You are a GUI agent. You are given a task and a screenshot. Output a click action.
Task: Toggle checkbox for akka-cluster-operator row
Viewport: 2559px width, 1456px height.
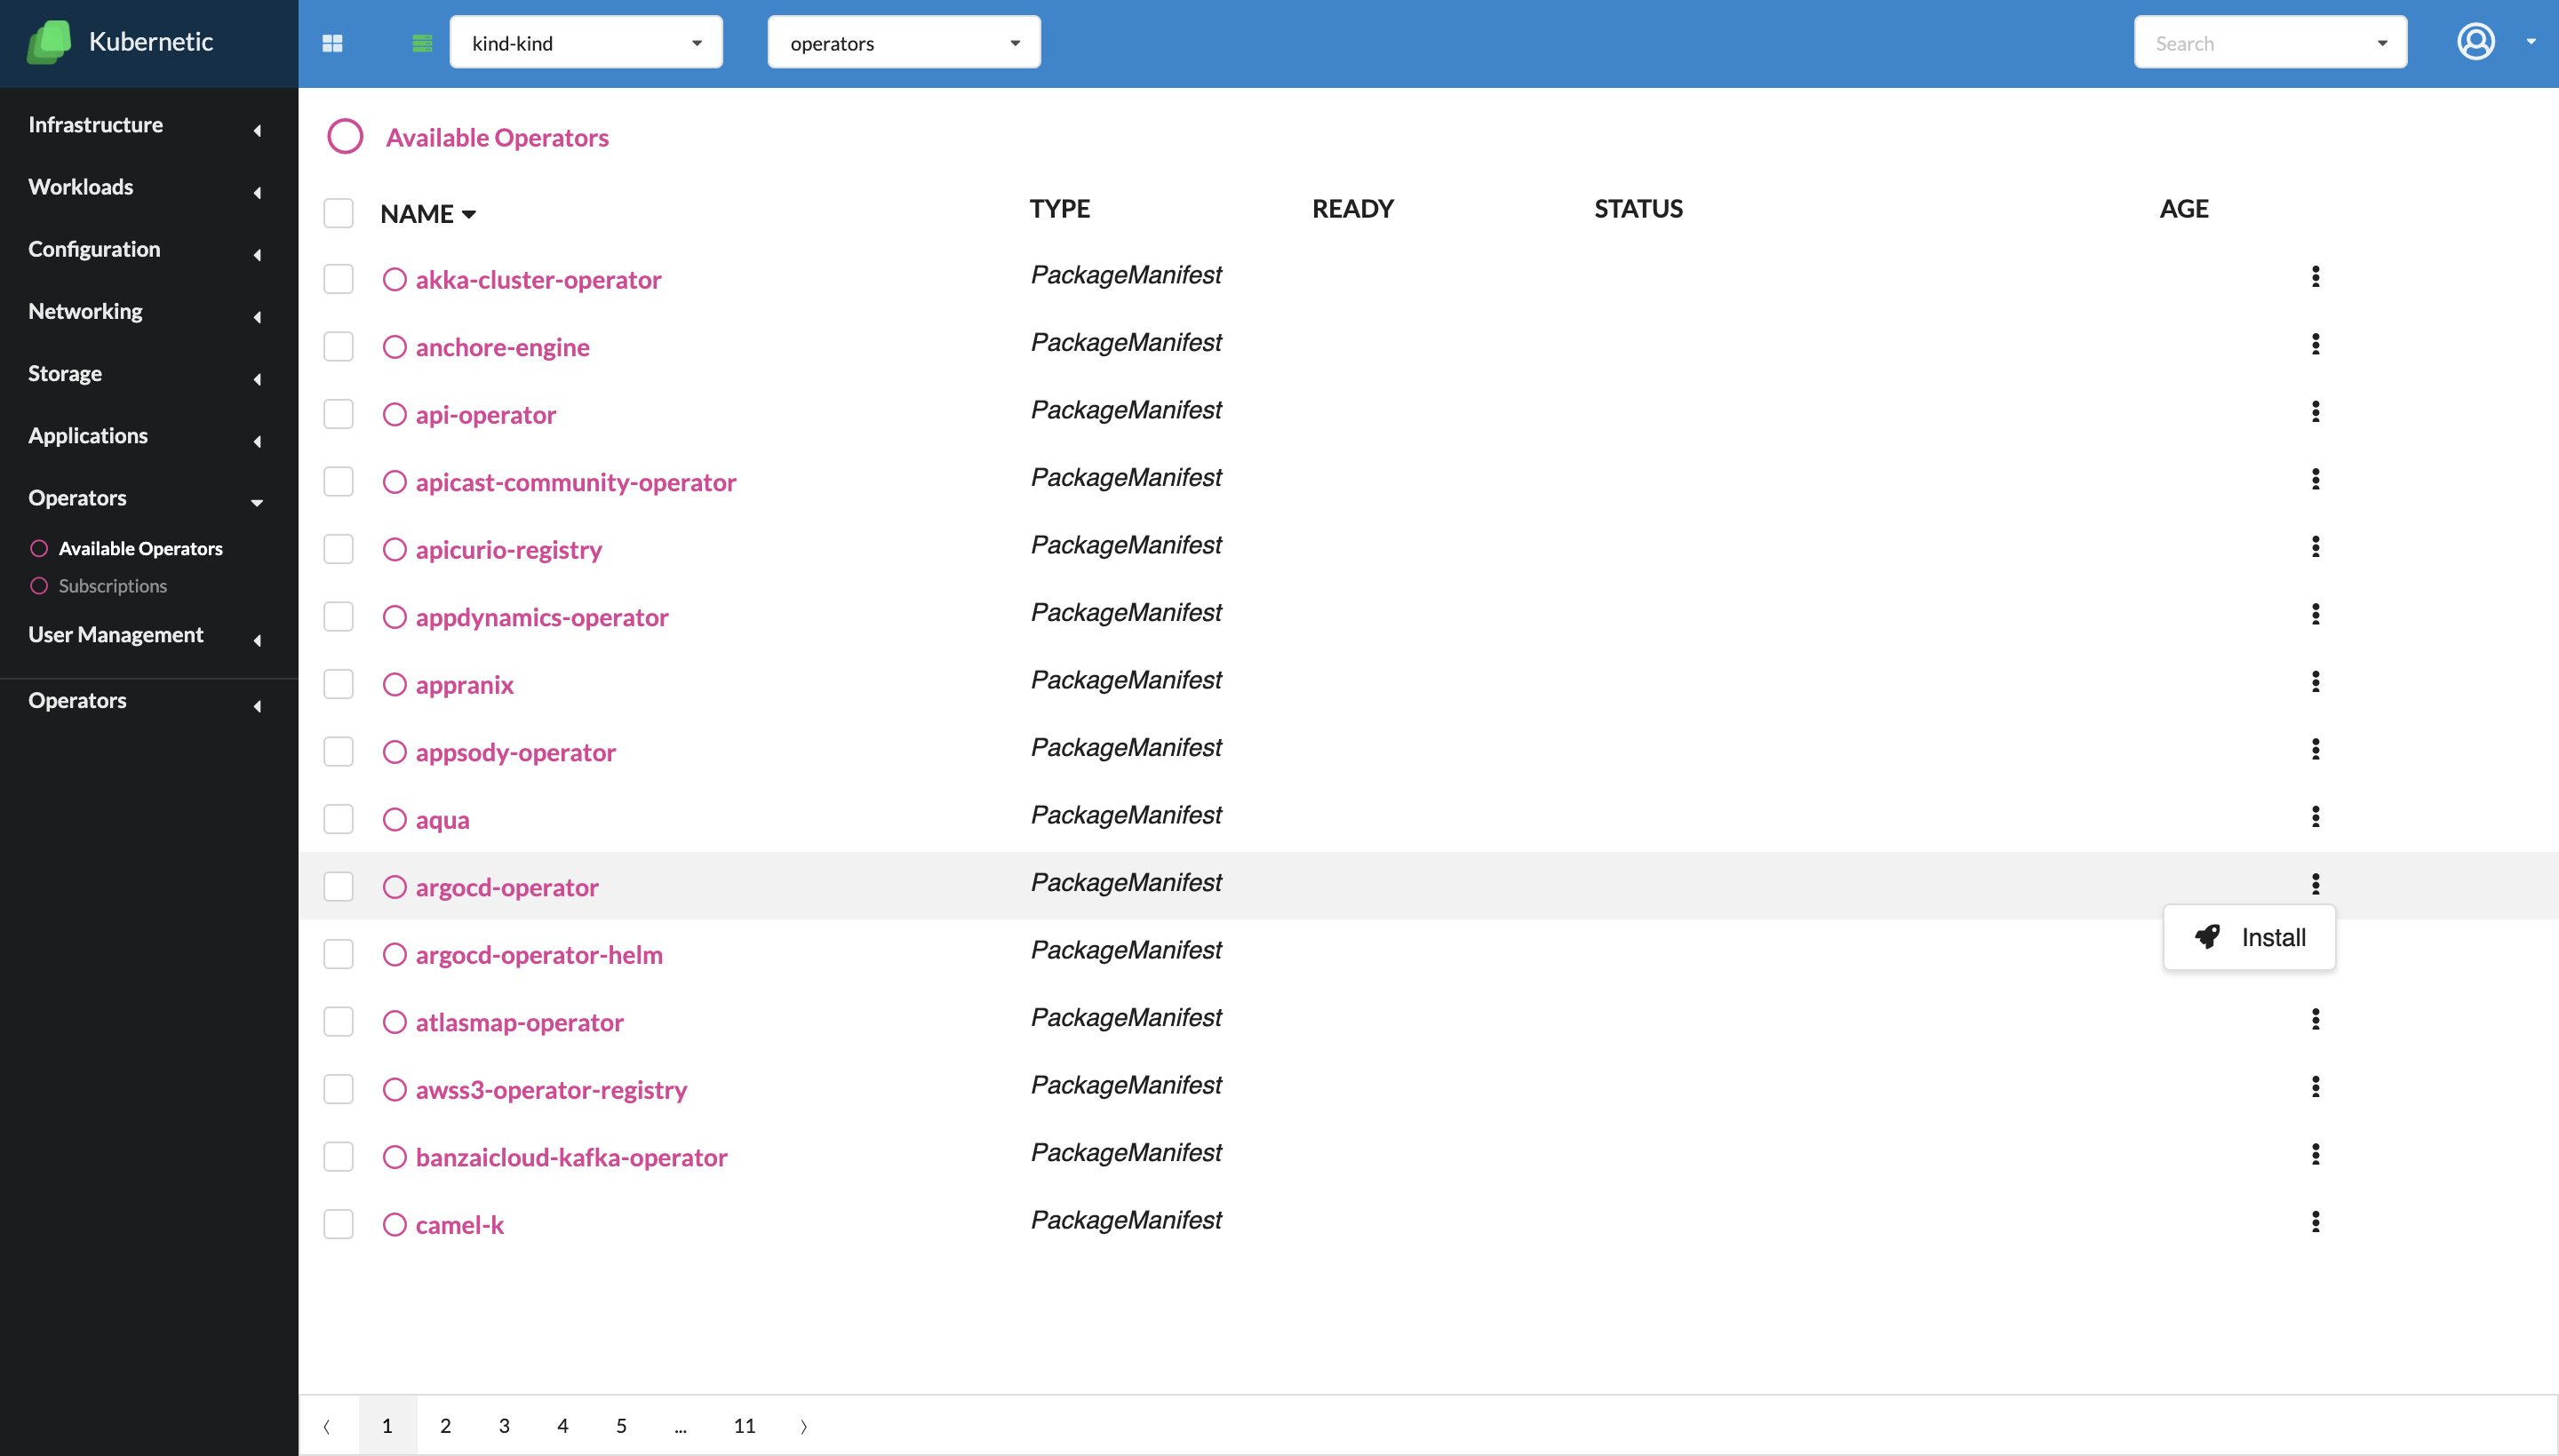tap(338, 277)
